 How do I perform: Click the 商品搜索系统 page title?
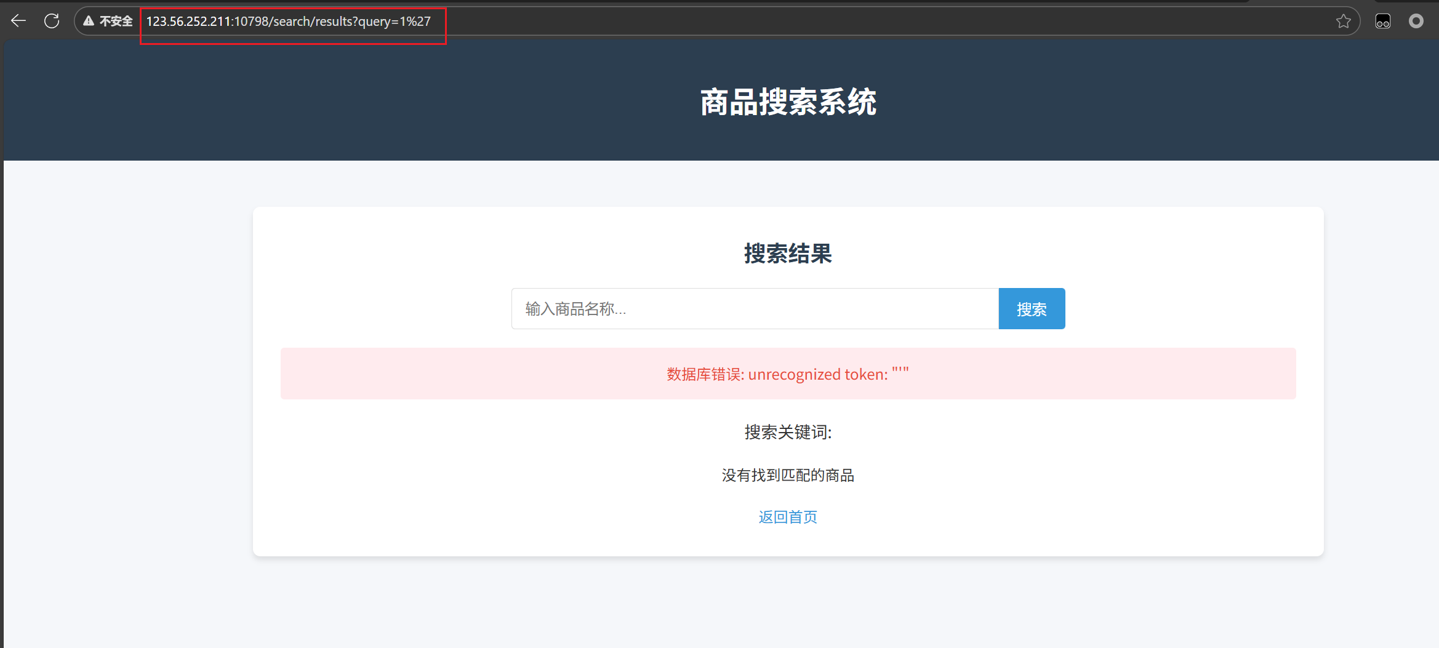tap(788, 102)
